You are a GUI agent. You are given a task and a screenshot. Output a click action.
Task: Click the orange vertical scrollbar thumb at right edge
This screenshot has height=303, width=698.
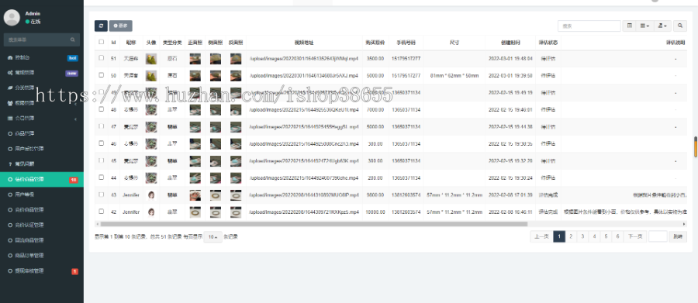point(696,146)
